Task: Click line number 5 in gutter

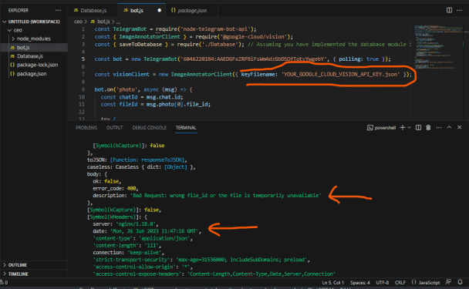Action: click(83, 59)
